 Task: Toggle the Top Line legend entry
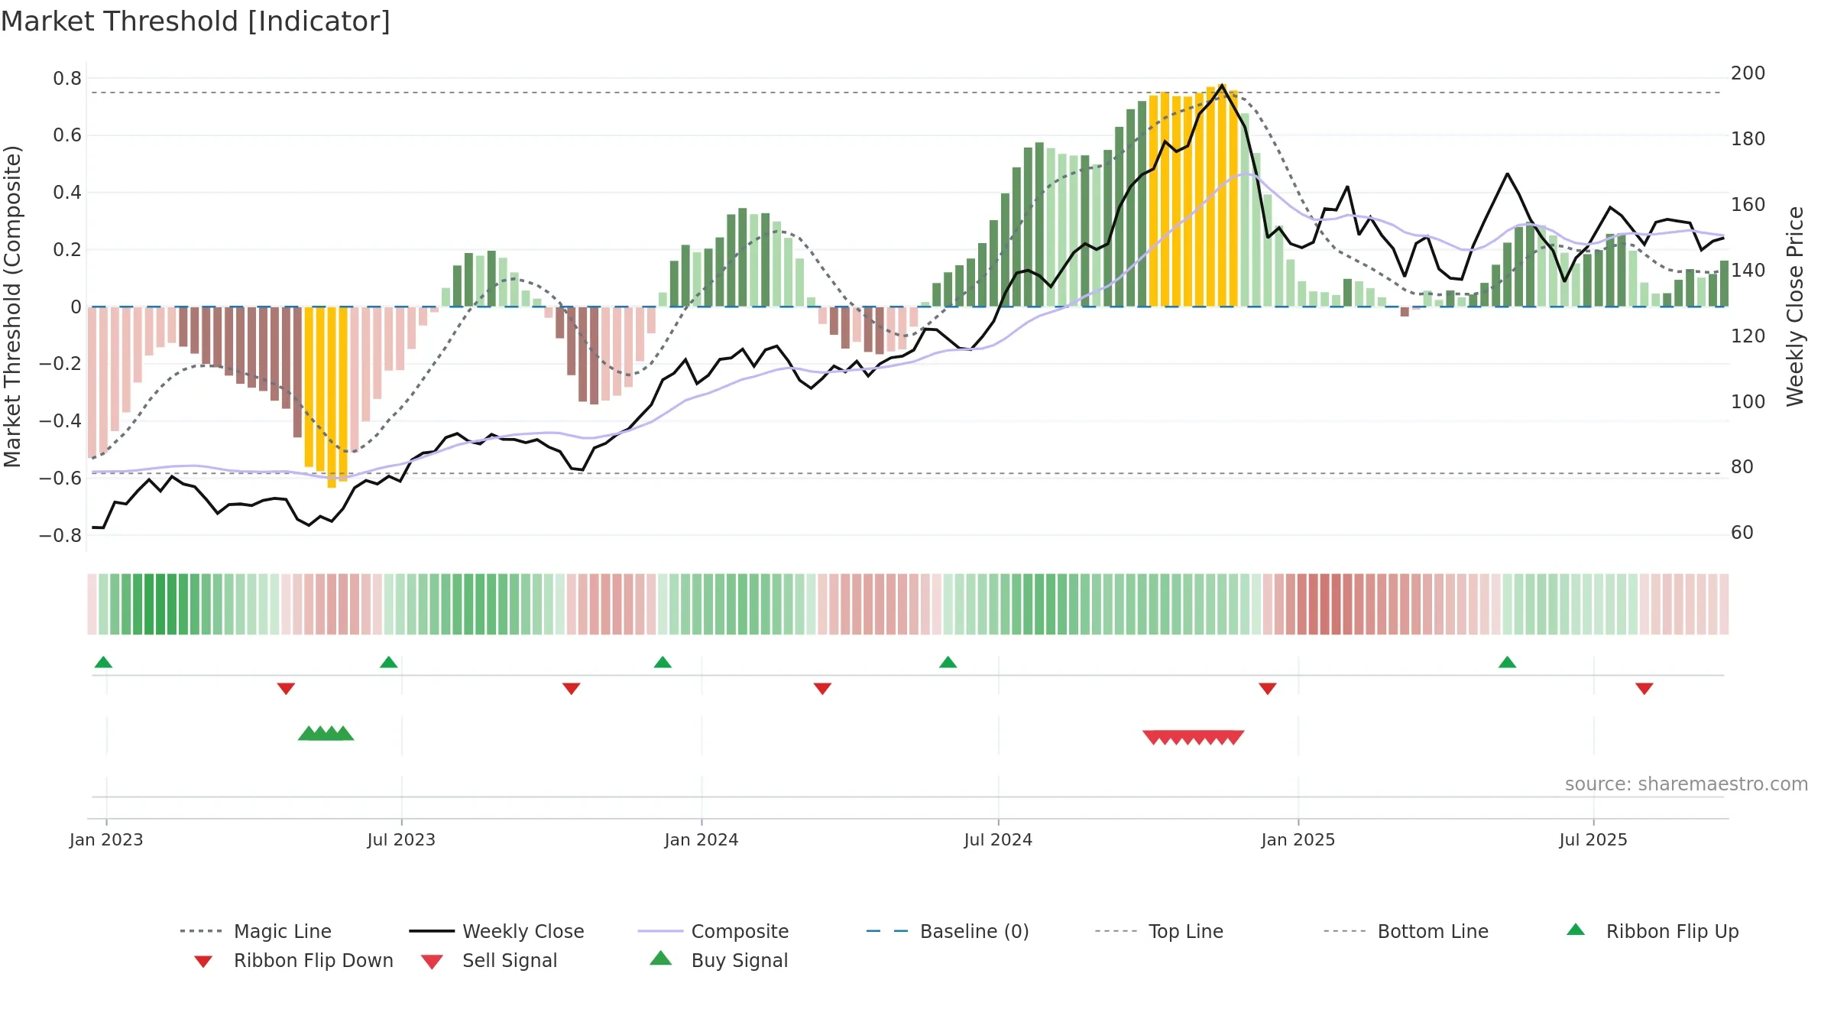tap(1159, 931)
